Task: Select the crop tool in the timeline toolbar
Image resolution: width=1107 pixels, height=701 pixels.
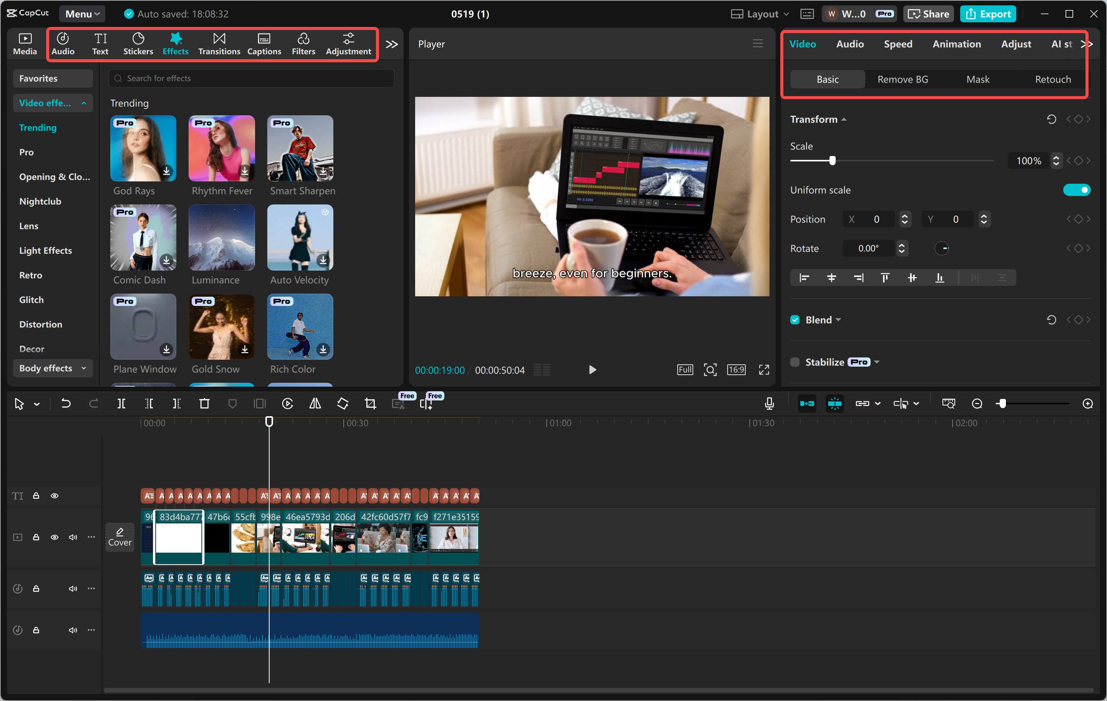Action: click(370, 404)
